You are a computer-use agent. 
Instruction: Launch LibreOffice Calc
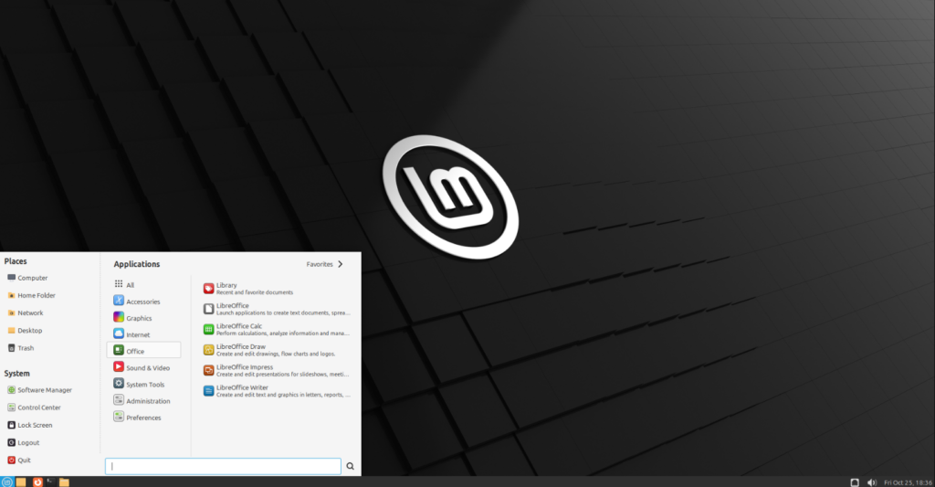click(277, 330)
